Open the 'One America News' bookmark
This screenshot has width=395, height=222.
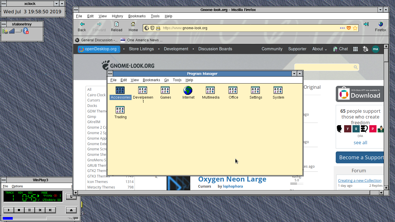coord(142,40)
